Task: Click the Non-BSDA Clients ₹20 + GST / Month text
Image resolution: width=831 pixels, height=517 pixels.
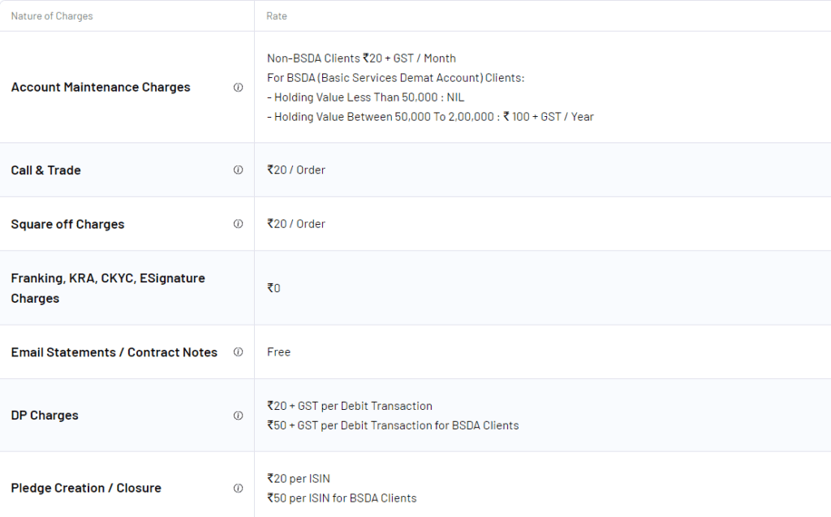Action: 361,58
